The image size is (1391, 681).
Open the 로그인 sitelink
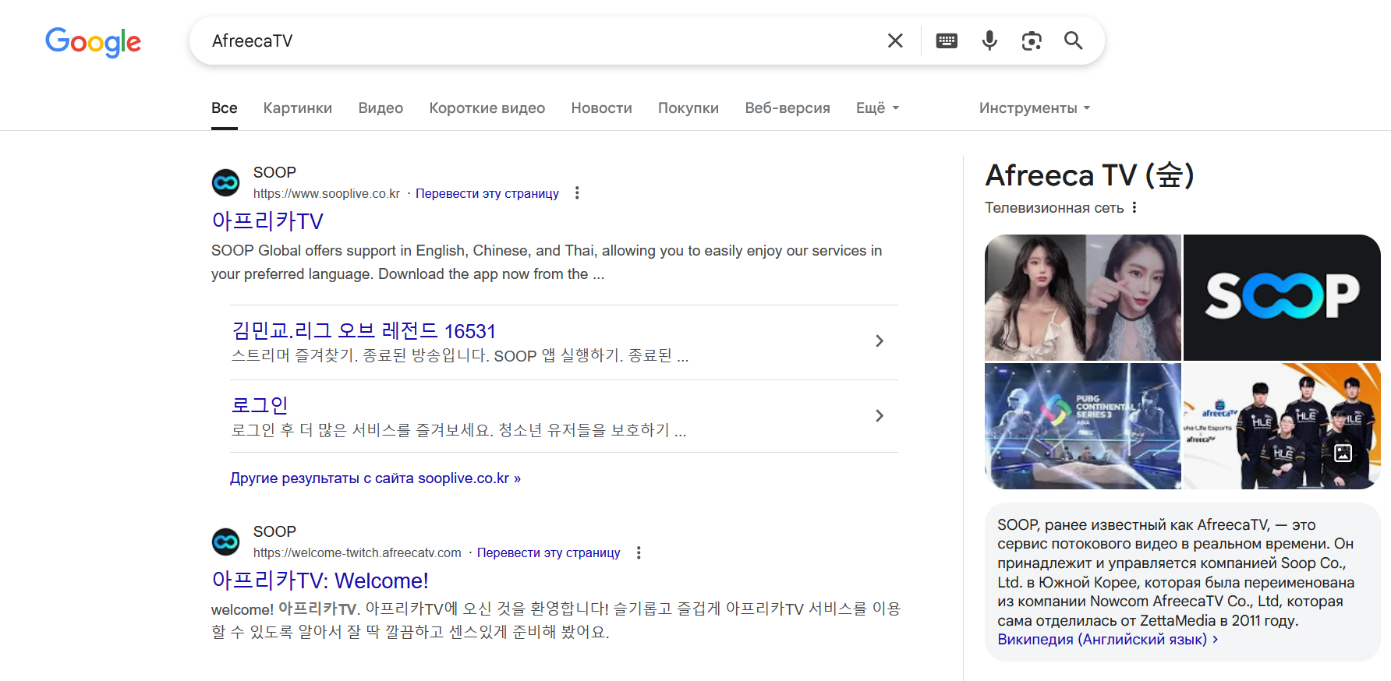click(260, 405)
